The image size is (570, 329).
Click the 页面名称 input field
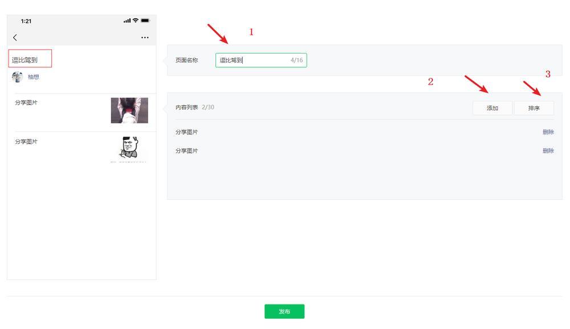pos(261,60)
